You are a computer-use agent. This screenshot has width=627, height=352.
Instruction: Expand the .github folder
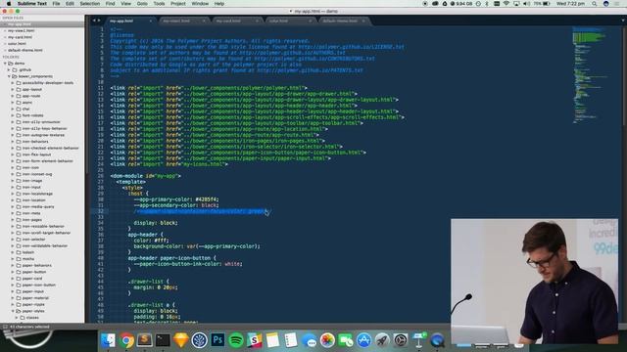9,69
